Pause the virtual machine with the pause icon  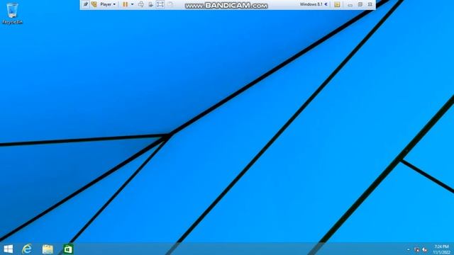tap(125, 4)
